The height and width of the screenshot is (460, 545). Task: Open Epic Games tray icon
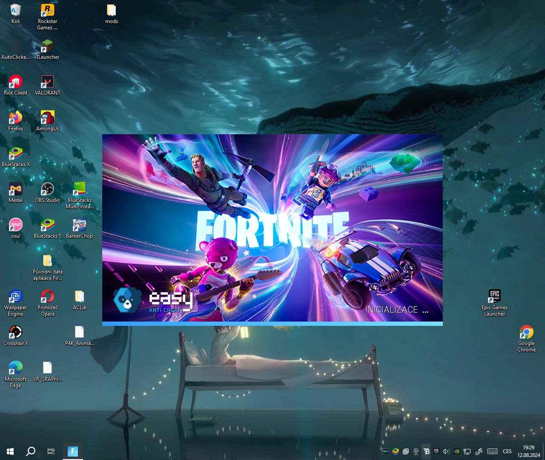tap(436, 451)
